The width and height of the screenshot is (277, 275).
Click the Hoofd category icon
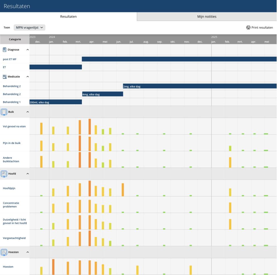tap(4, 174)
